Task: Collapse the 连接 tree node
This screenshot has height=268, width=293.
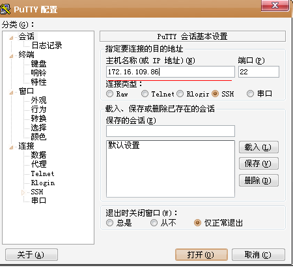Action: coord(11,148)
